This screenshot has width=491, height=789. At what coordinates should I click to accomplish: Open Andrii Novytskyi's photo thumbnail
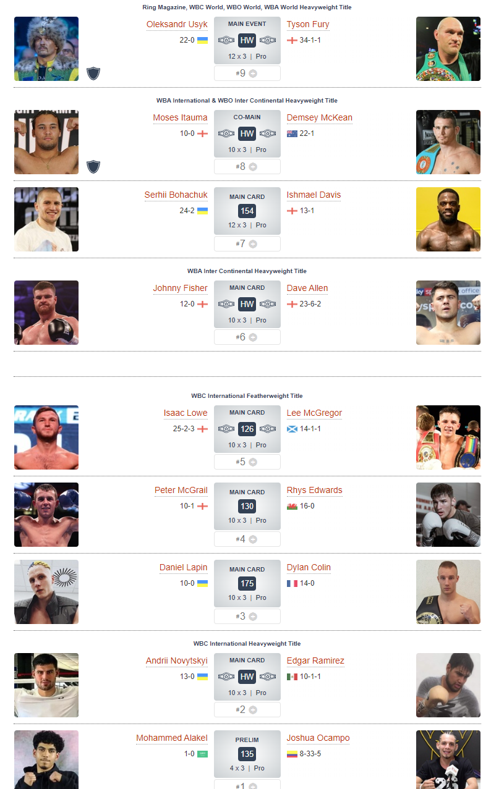(46, 685)
